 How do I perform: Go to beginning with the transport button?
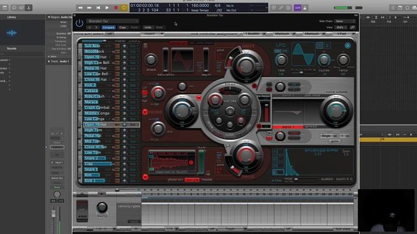[x=98, y=8]
